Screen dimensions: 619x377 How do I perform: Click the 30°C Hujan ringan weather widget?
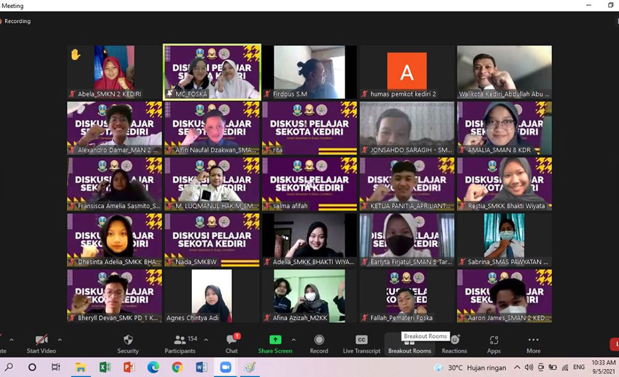click(x=470, y=368)
